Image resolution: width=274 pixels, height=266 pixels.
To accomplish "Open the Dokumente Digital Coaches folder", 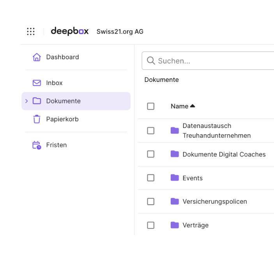I will pos(224,154).
